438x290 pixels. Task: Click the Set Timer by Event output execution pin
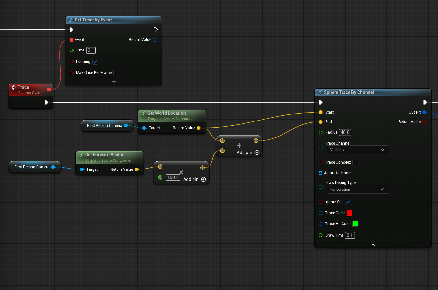tap(156, 30)
